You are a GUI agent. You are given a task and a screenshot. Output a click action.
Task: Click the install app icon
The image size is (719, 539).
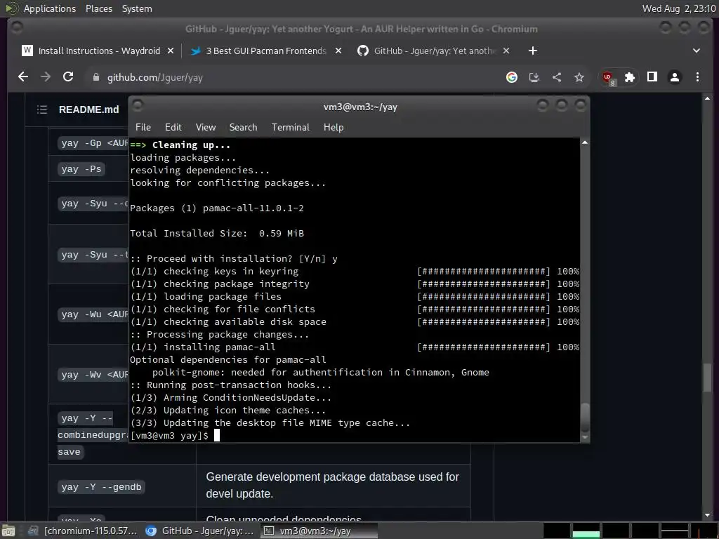click(534, 77)
